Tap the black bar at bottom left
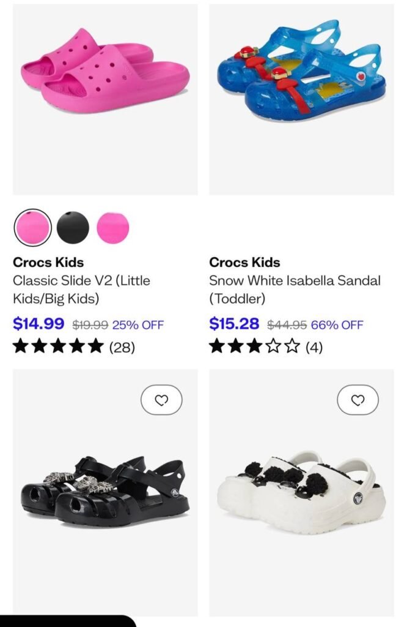Image resolution: width=407 pixels, height=627 pixels. (67, 621)
